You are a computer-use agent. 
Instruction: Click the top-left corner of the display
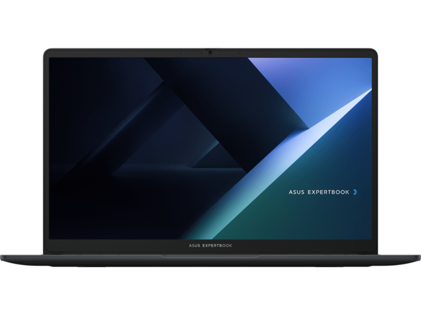(51, 59)
